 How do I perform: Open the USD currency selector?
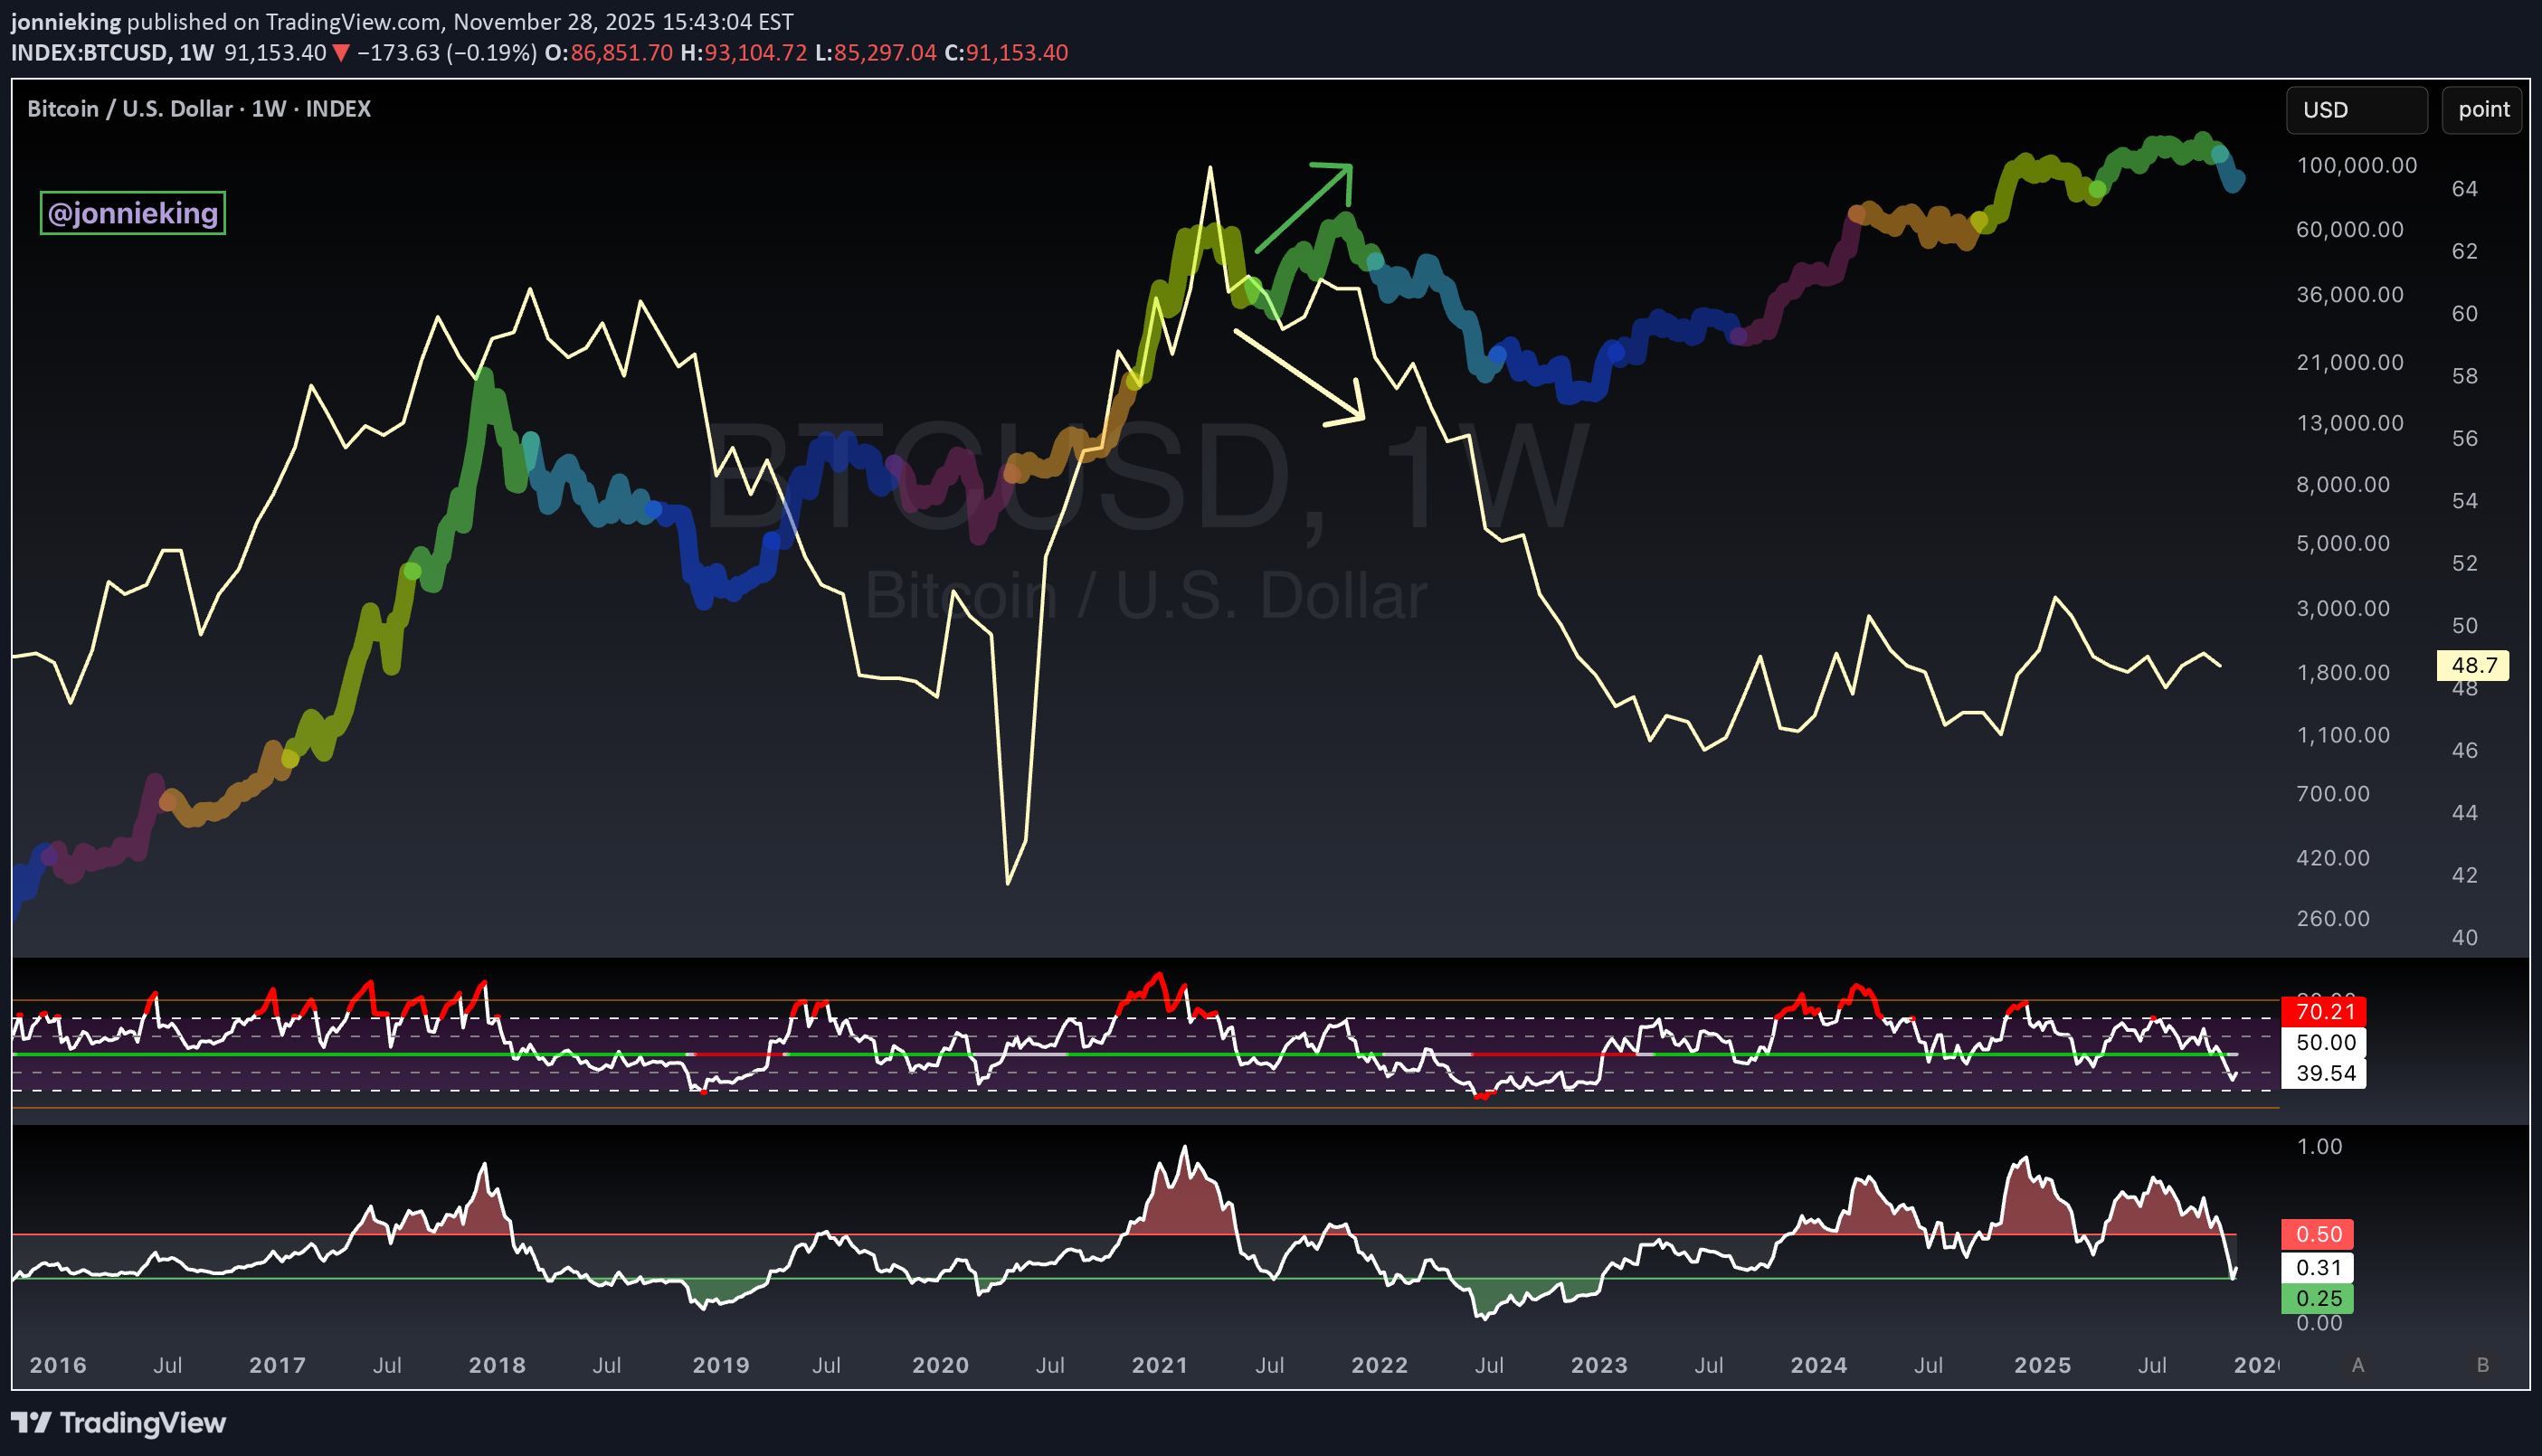click(x=2355, y=110)
